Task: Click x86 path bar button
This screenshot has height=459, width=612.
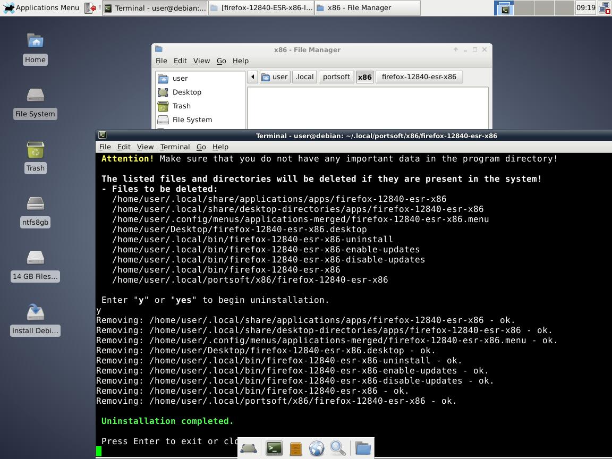Action: [365, 77]
